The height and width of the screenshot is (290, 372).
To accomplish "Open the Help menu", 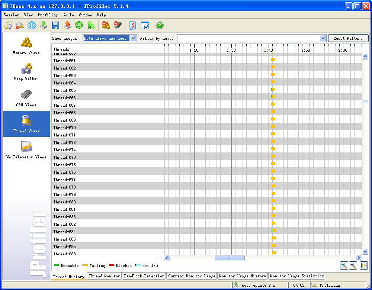I will [101, 15].
